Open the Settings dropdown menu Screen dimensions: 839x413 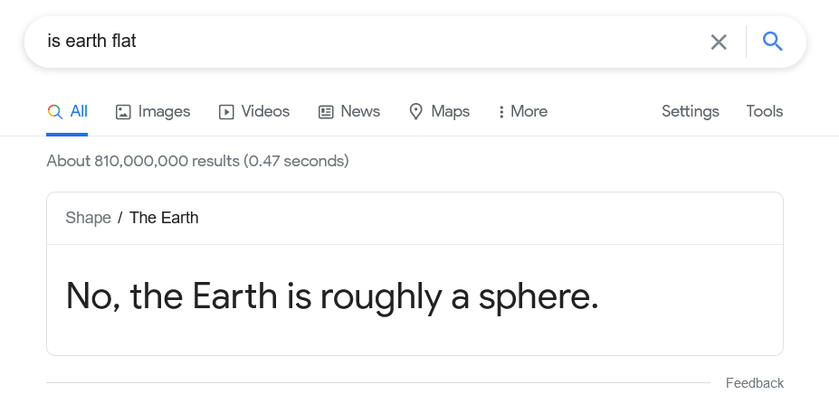coord(691,111)
